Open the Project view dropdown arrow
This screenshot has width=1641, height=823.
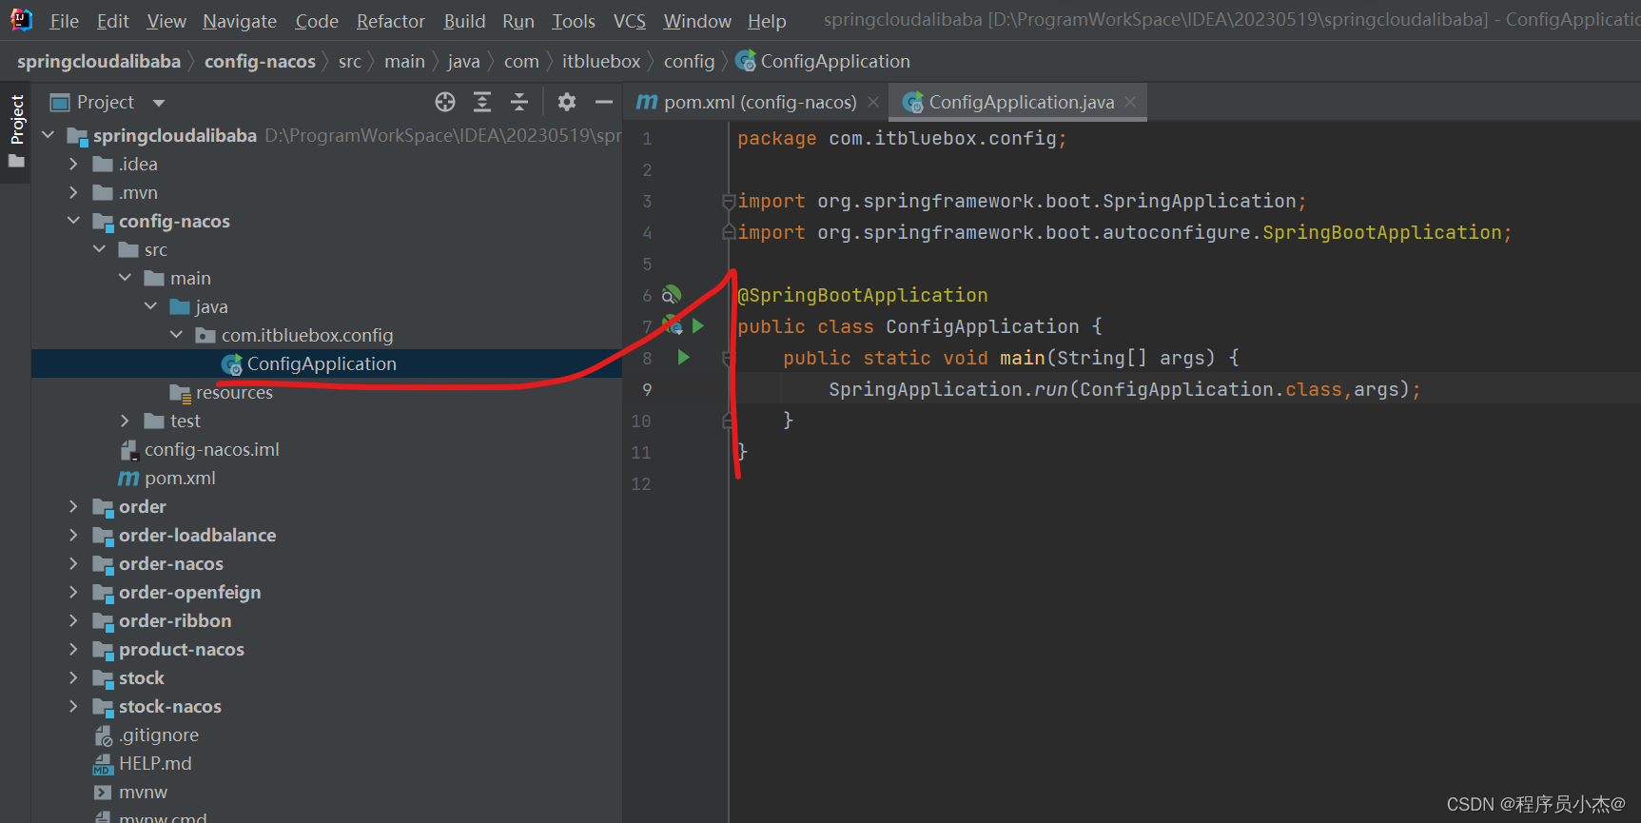pyautogui.click(x=159, y=103)
